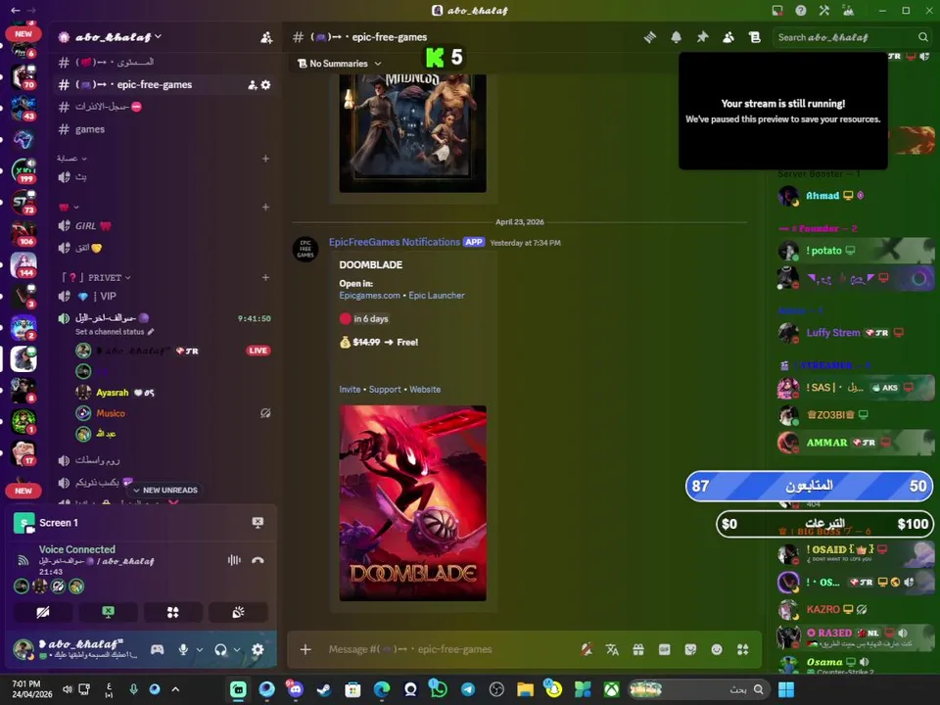This screenshot has height=705, width=940.
Task: Launch an Activity from voice panel
Action: (172, 612)
